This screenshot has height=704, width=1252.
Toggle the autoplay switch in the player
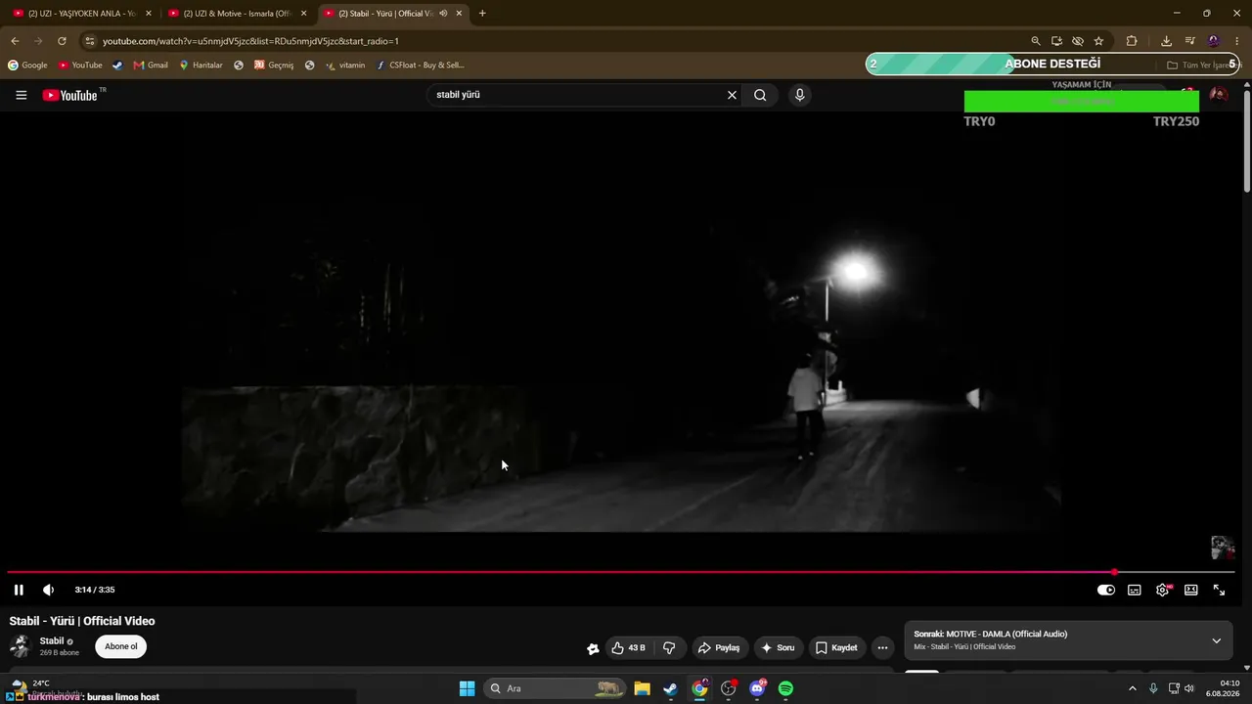(1106, 590)
